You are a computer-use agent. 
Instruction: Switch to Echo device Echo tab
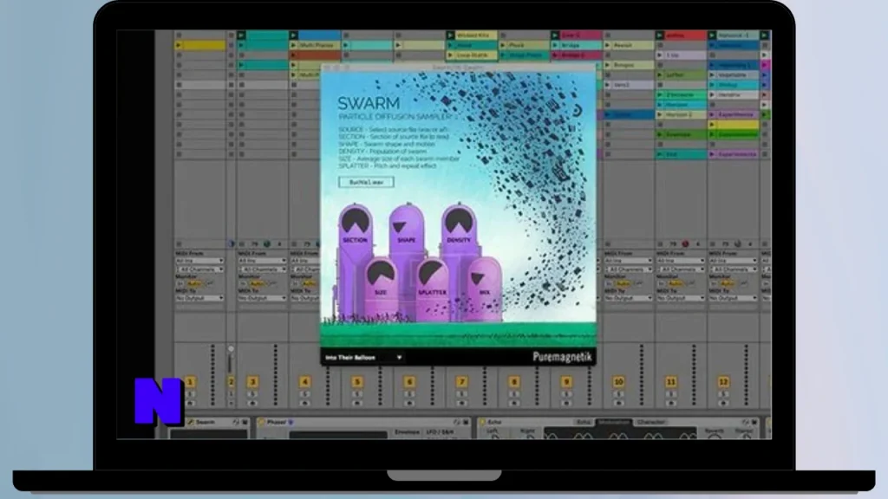[x=584, y=422]
